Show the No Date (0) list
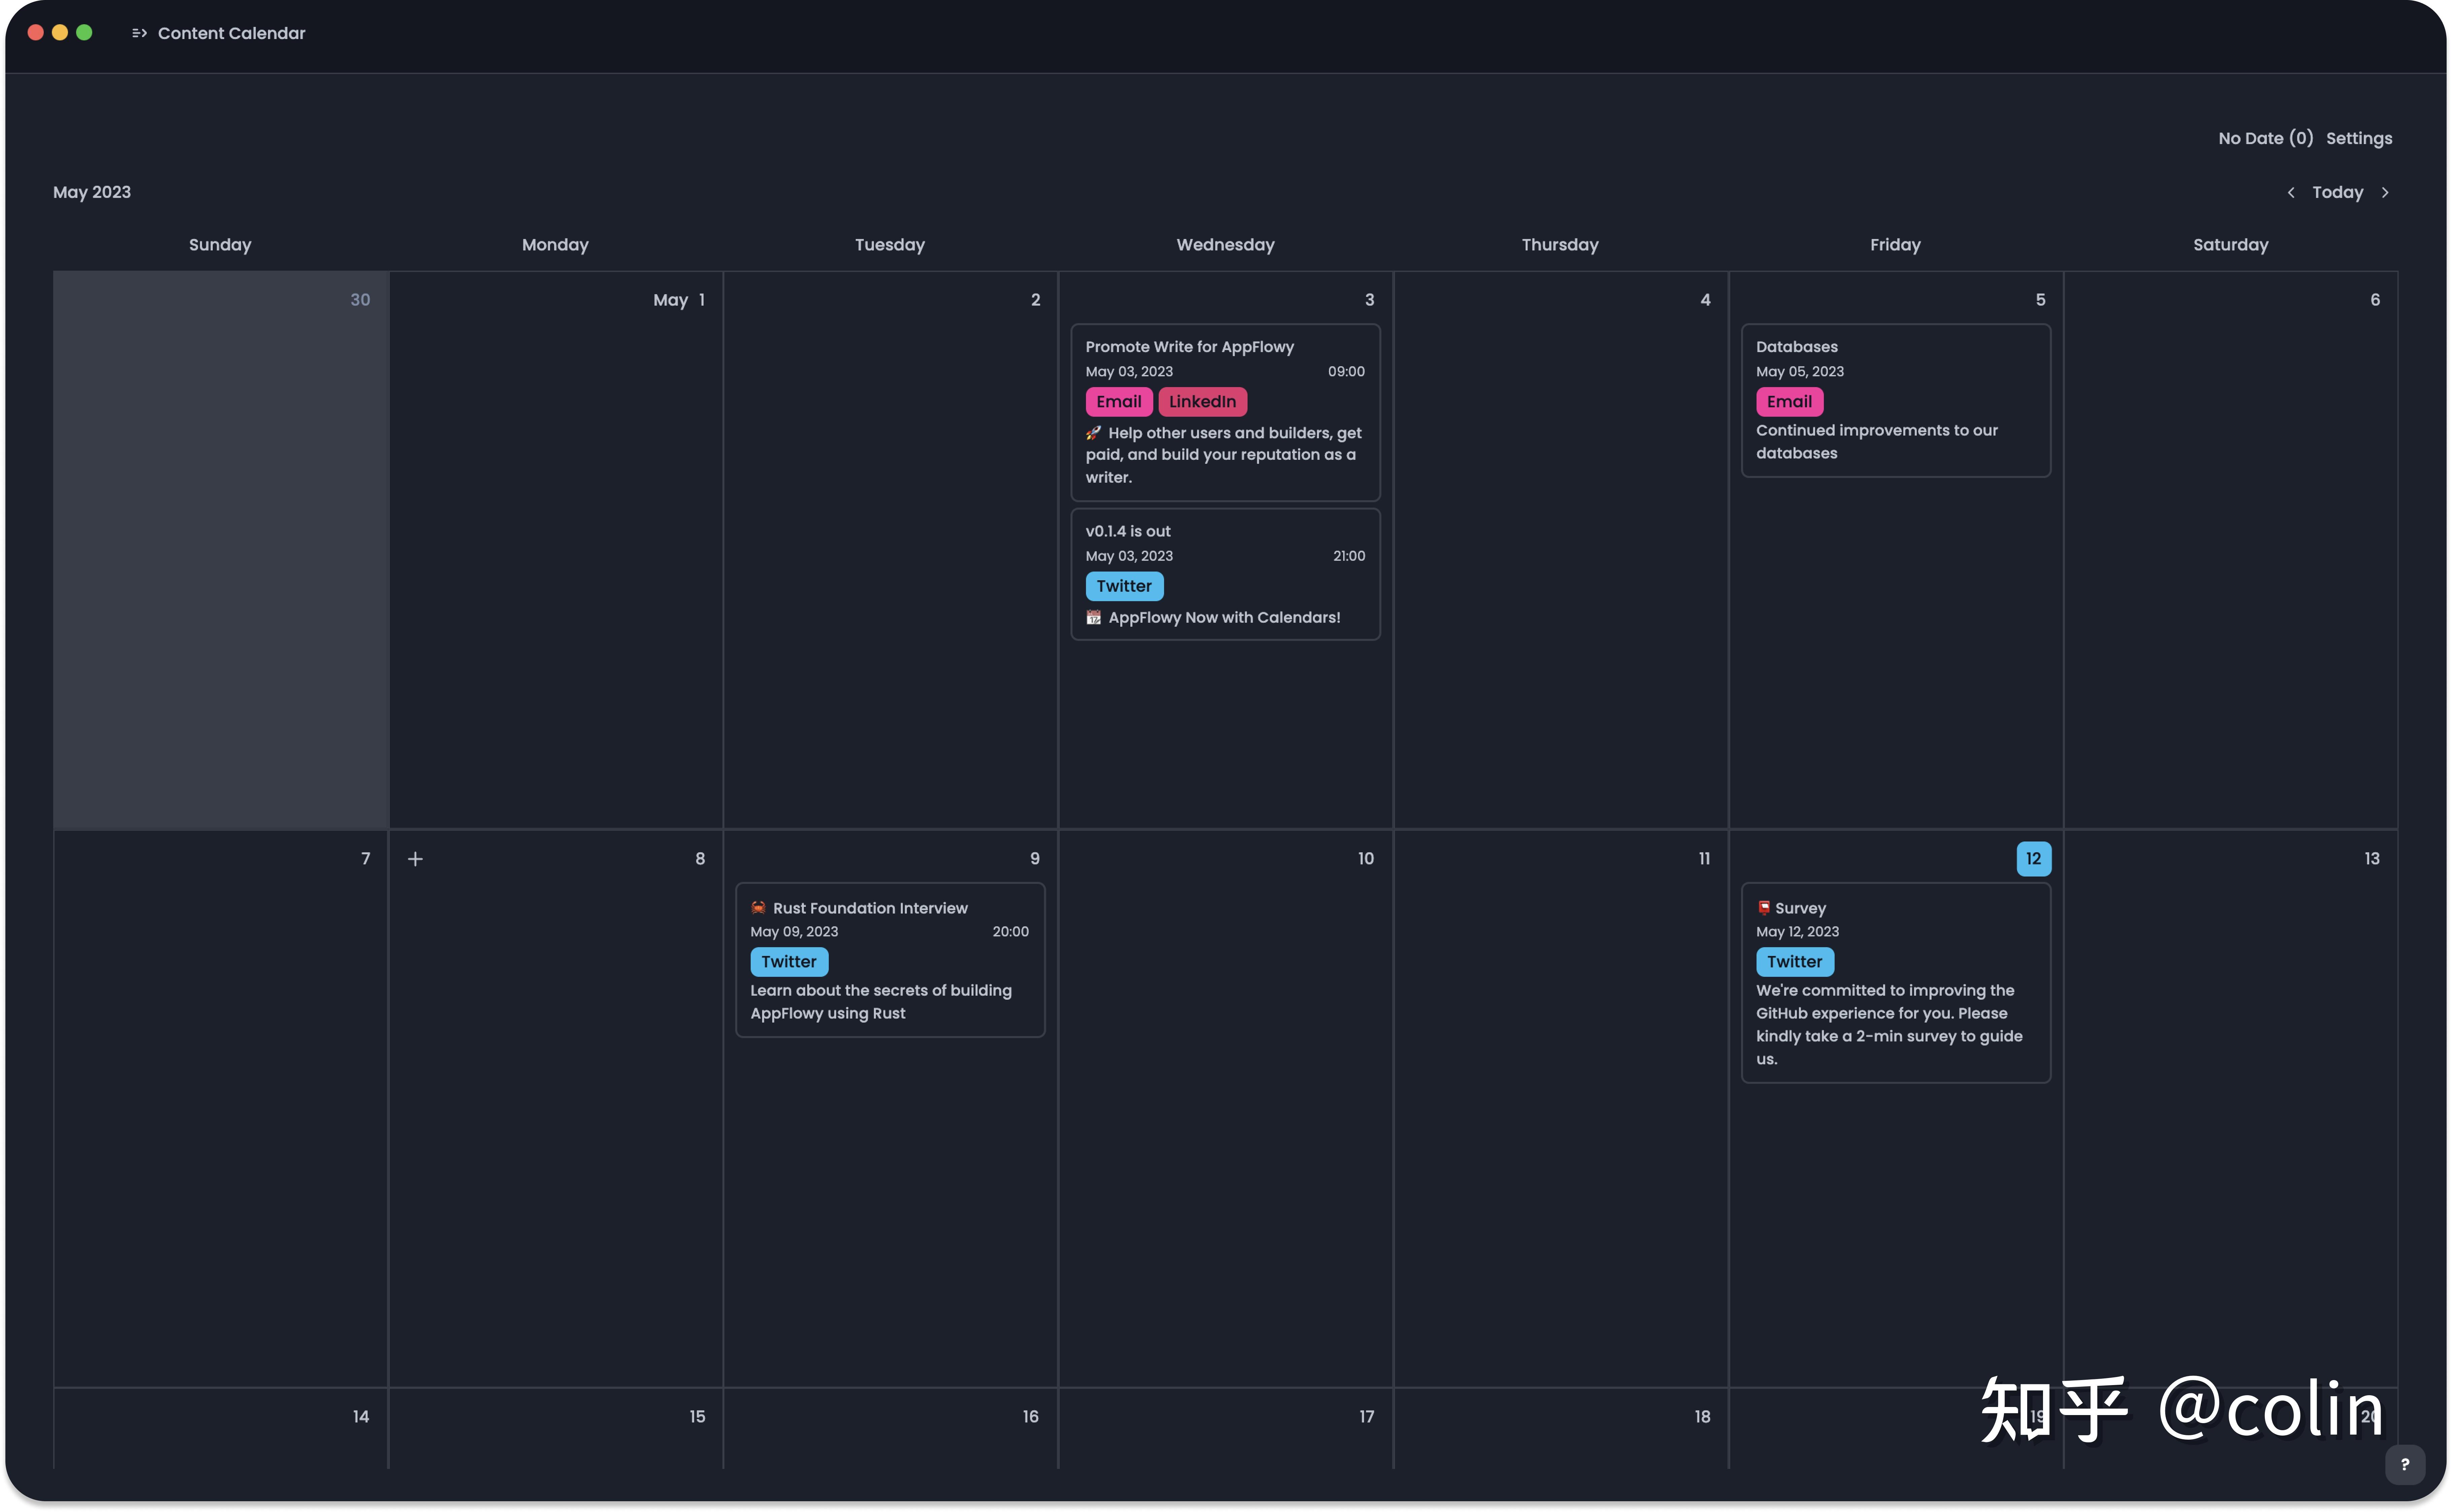Image resolution: width=2452 pixels, height=1512 pixels. [2265, 138]
